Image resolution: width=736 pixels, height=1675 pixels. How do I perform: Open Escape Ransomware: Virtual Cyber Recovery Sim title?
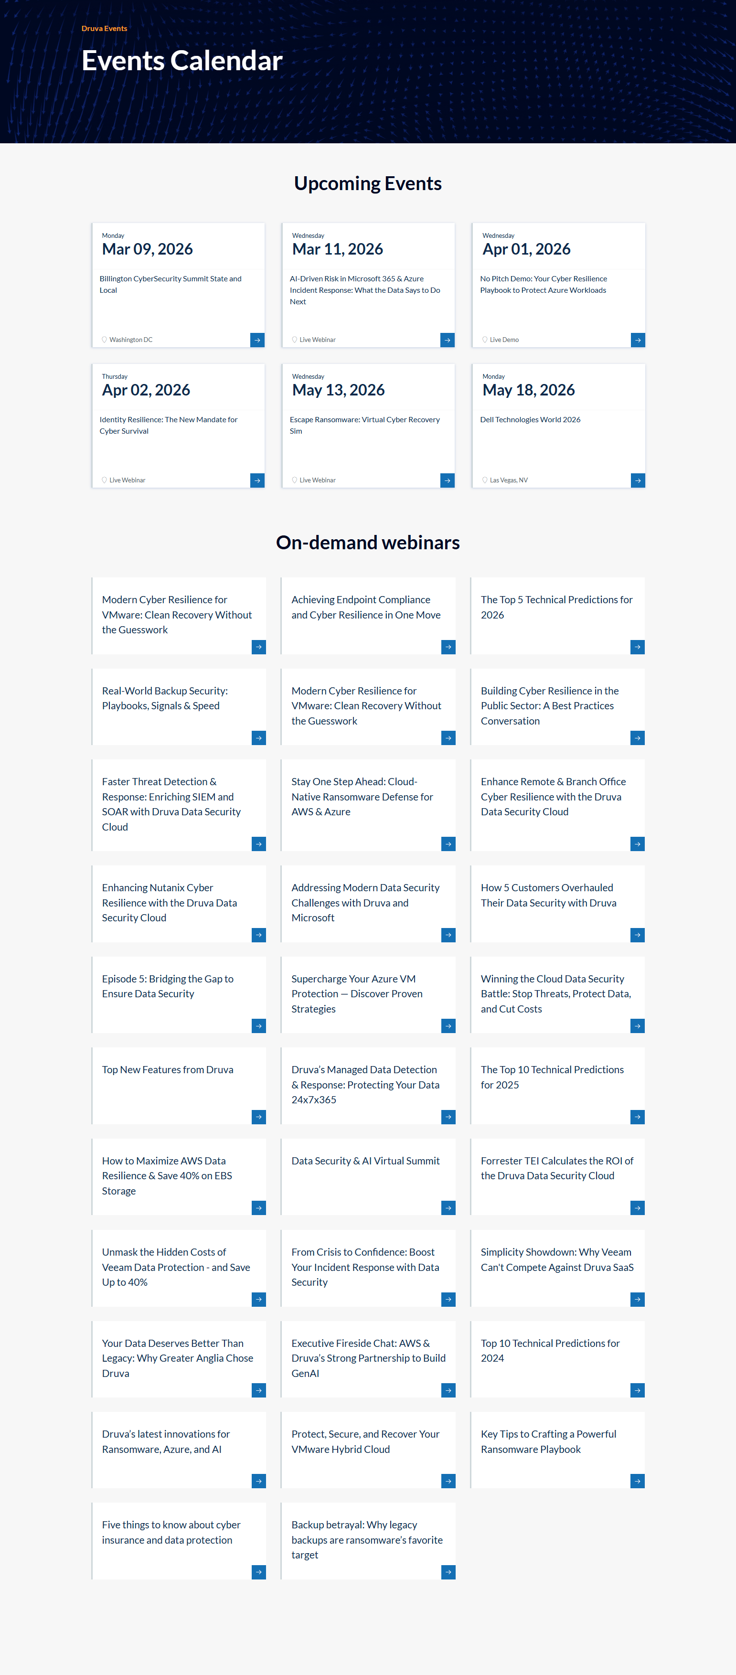365,425
